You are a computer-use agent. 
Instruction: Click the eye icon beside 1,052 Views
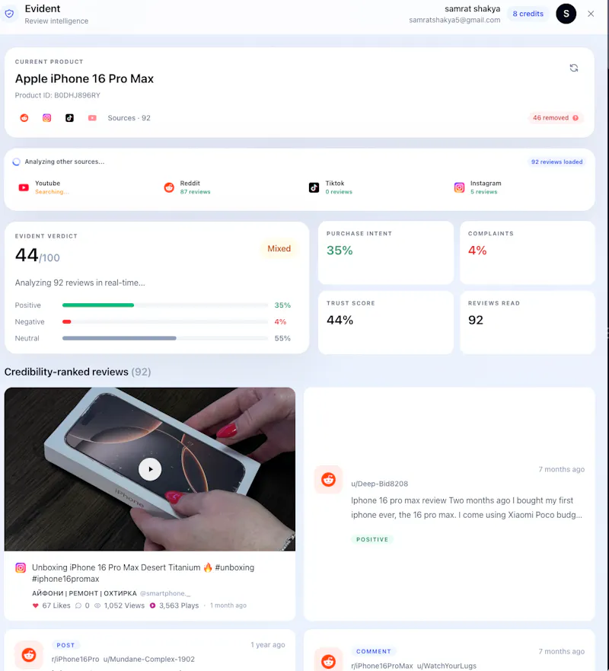click(x=97, y=605)
